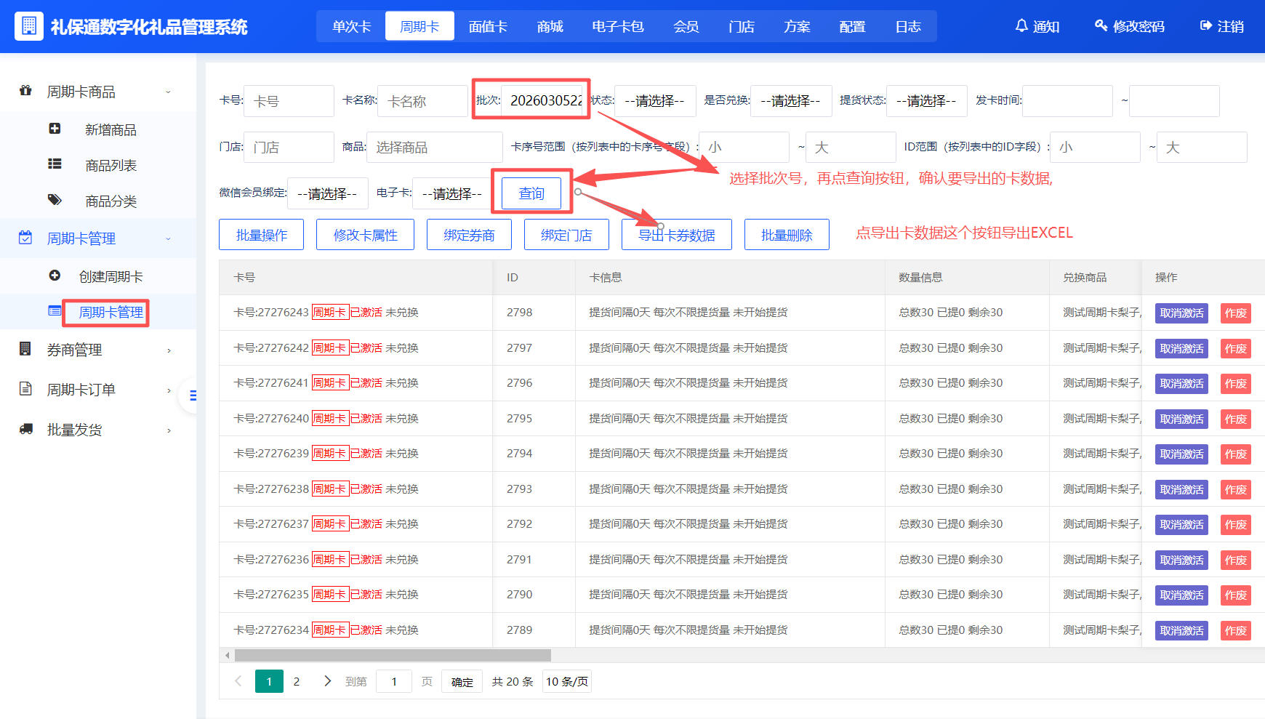The height and width of the screenshot is (719, 1265).
Task: Go to page 2 in pagination
Action: (x=297, y=681)
